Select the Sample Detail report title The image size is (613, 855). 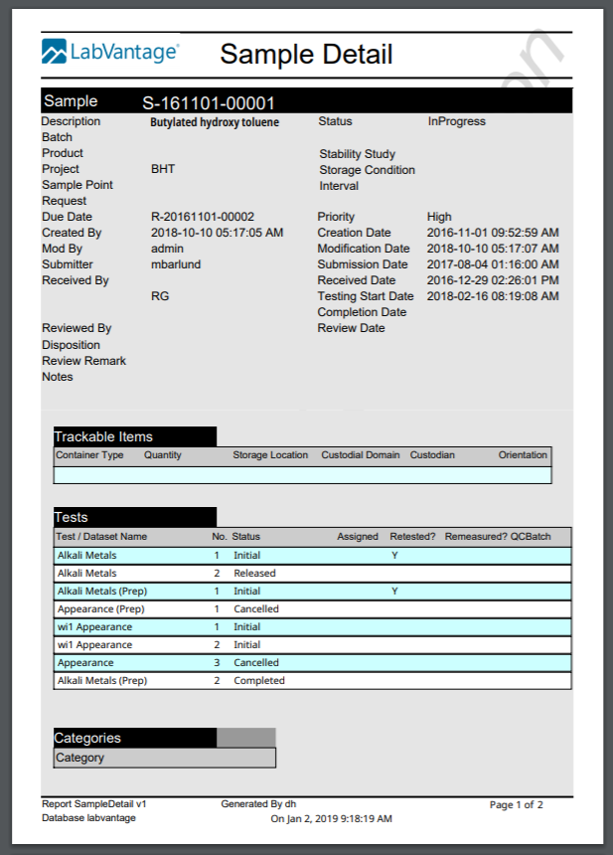(306, 54)
